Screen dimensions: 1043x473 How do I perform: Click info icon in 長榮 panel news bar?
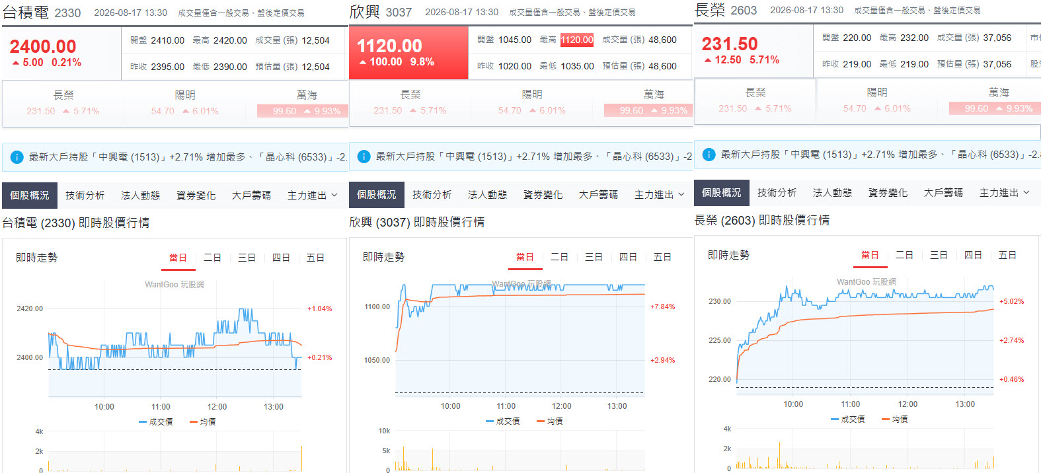pyautogui.click(x=709, y=154)
